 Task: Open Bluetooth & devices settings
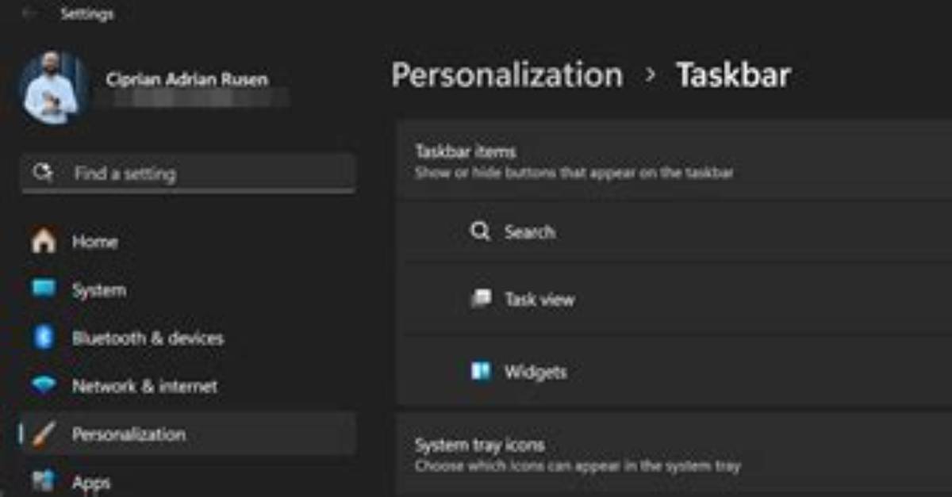[188, 338]
